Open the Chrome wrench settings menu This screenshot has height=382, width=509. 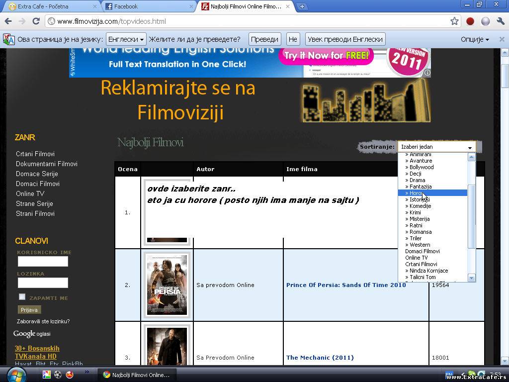[500, 21]
